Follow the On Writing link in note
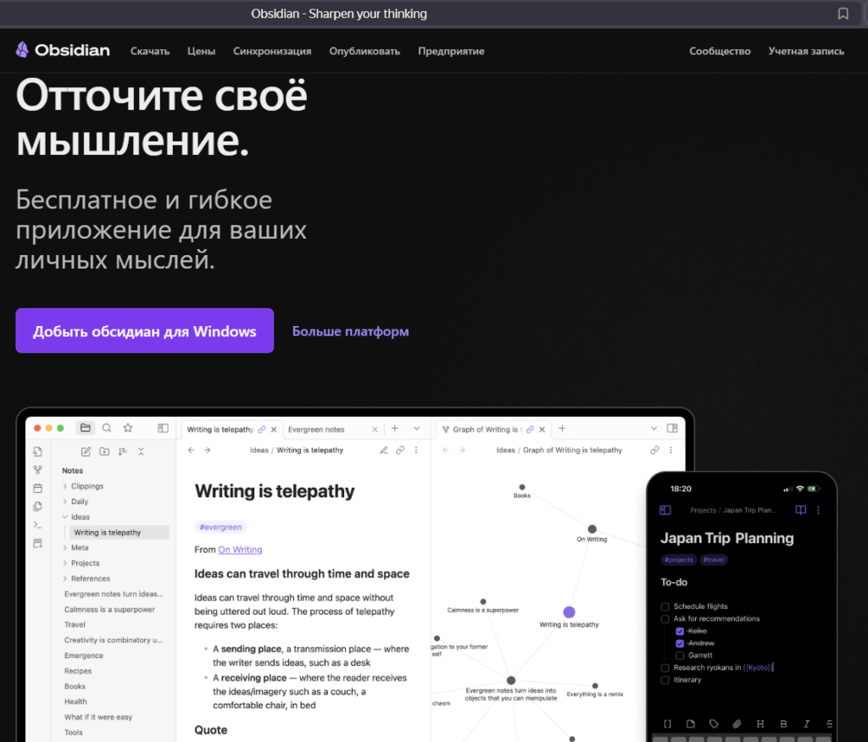 (240, 550)
